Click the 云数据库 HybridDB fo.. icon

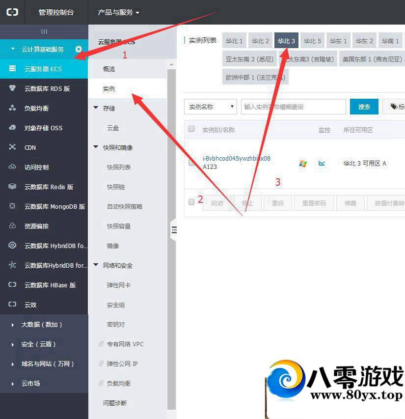point(12,245)
